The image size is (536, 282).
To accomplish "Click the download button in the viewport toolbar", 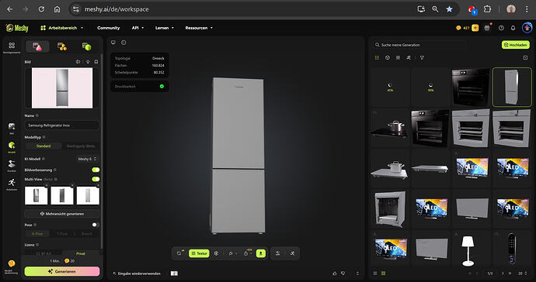I will tap(261, 253).
